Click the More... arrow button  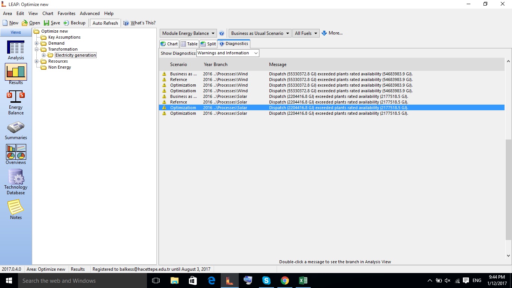coord(332,33)
